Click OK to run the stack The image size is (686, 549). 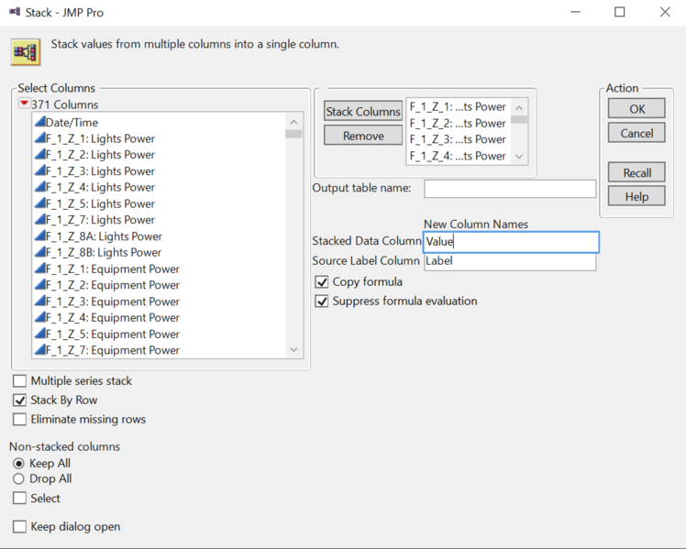(x=636, y=108)
